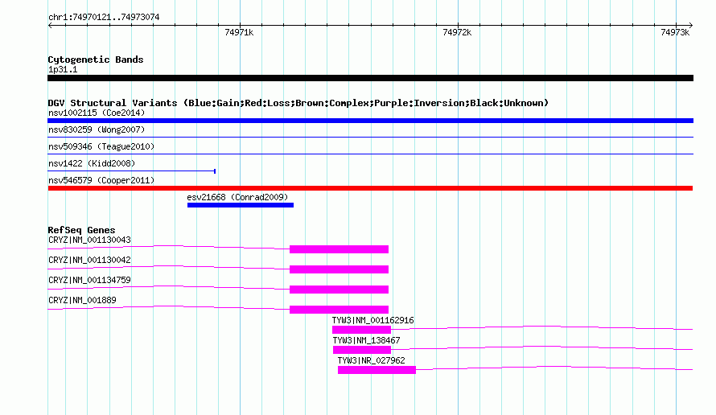Click the DGV Structural Variants track title
Screen dimensions: 716x415
298,103
